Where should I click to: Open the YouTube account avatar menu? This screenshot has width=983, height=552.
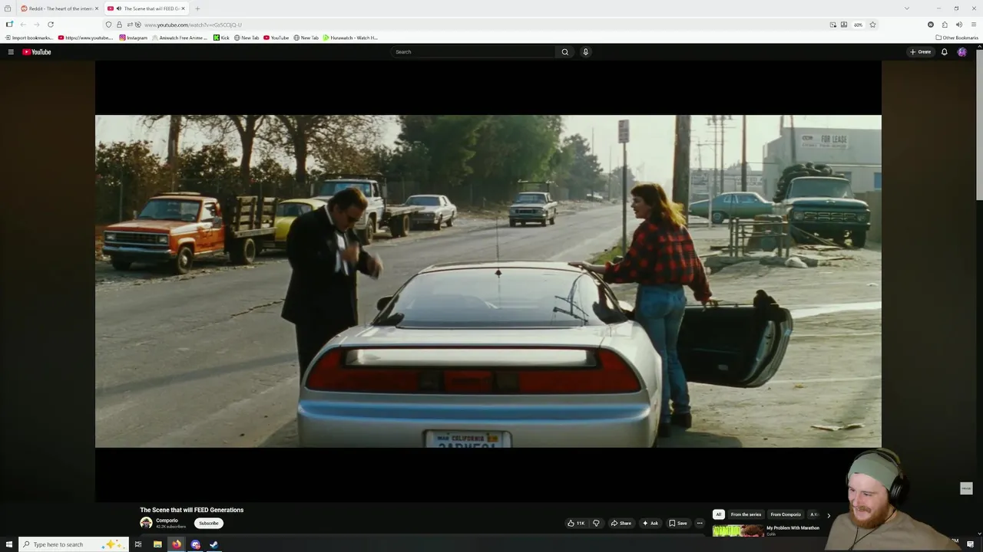pos(961,52)
